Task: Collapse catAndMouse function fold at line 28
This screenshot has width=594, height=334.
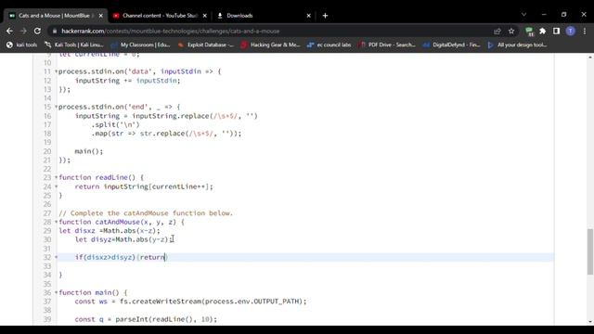Action: click(56, 222)
